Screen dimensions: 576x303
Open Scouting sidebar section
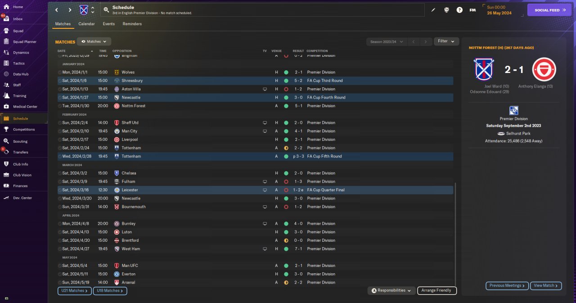[x=20, y=141]
